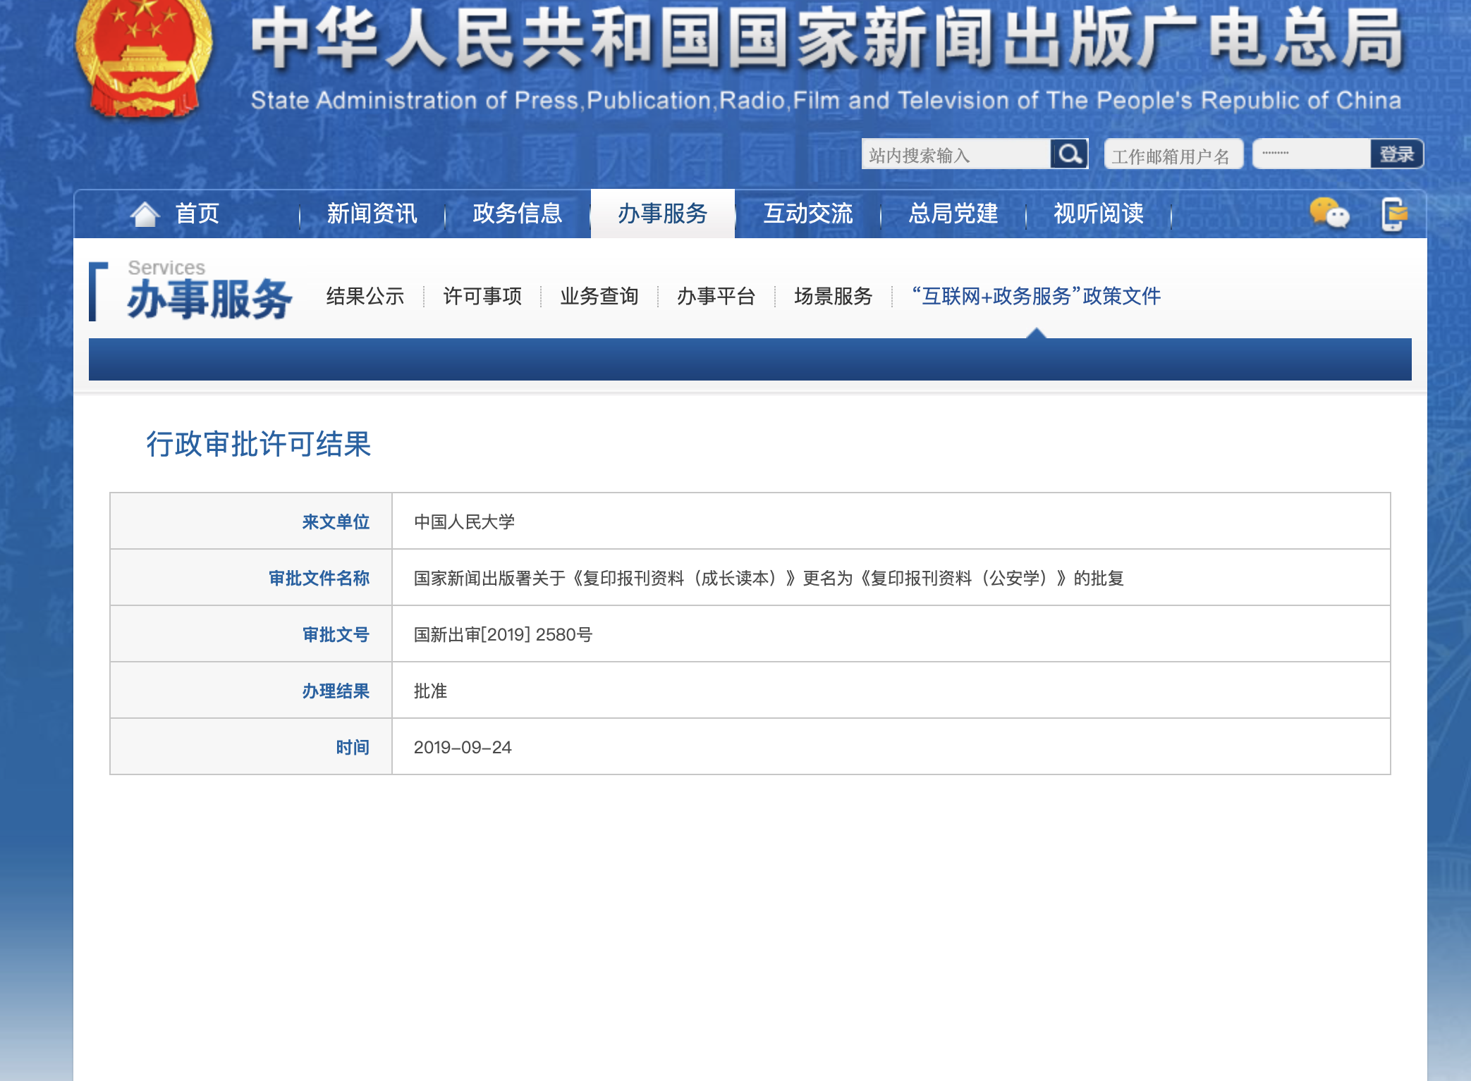
Task: Click the 行政审批许可结果 page title
Action: [259, 445]
